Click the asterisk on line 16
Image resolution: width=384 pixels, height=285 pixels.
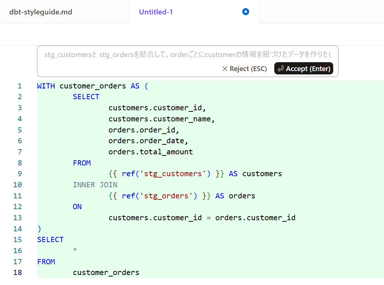pos(75,250)
